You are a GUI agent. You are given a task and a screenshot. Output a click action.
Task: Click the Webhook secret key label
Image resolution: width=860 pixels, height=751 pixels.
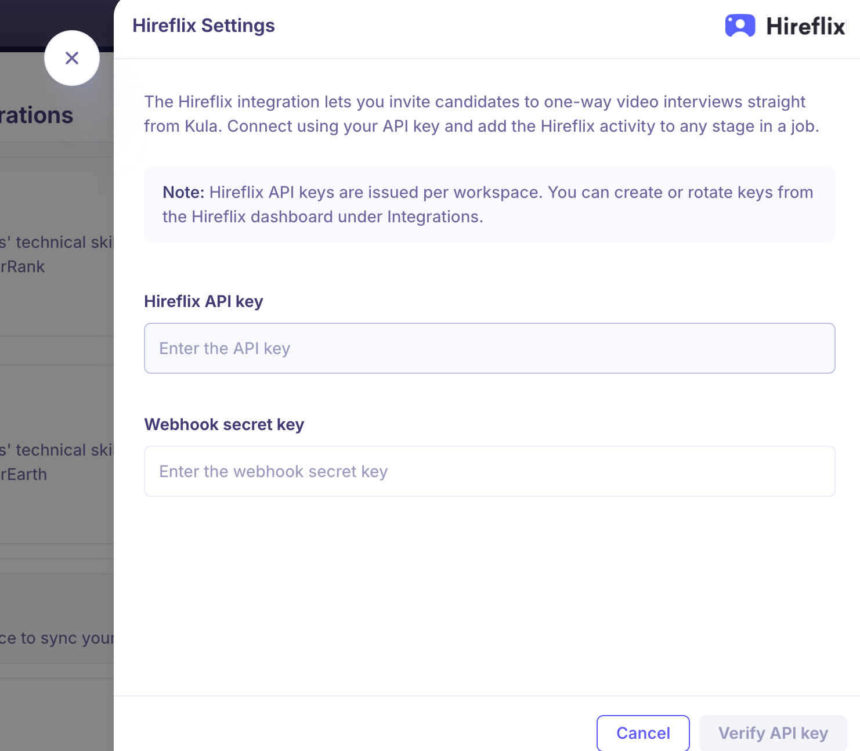pyautogui.click(x=224, y=424)
